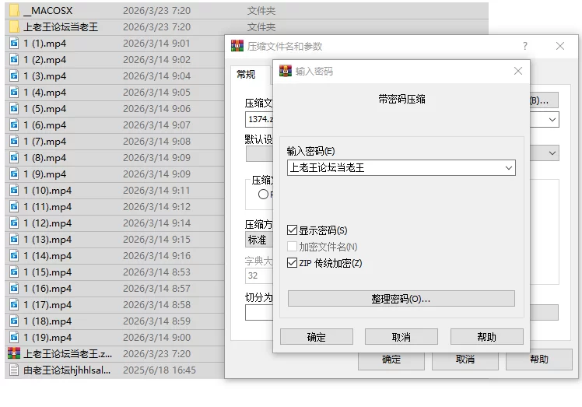Click the video icon of 1 (9).mp4

14,174
